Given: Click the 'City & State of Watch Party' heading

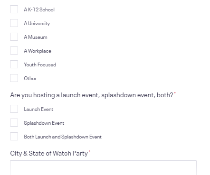Looking at the screenshot, I should pyautogui.click(x=50, y=154).
